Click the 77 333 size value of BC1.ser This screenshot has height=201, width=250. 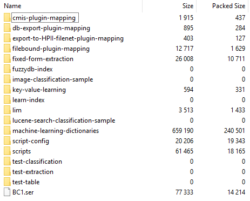tap(185, 192)
